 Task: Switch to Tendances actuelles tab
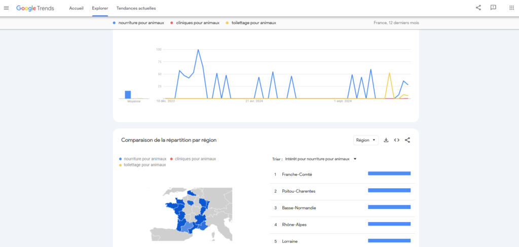(x=136, y=9)
